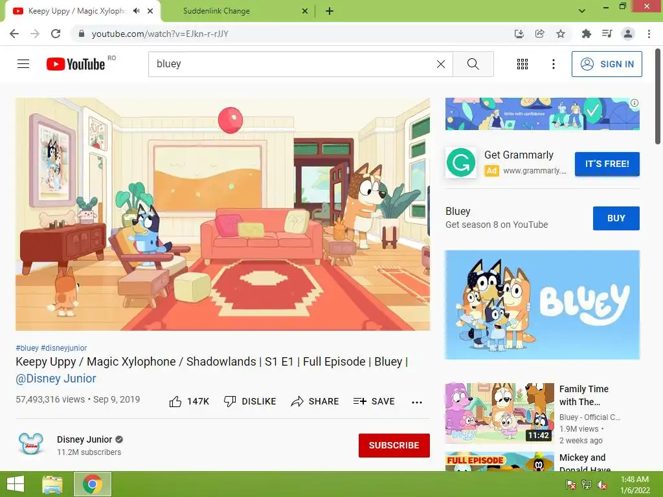The width and height of the screenshot is (663, 497).
Task: Open the Bluey show poster thumbnail
Action: 542,305
